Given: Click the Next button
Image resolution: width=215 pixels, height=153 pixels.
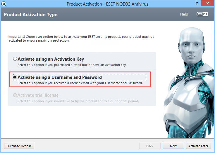Looking at the screenshot, I should (x=173, y=146).
